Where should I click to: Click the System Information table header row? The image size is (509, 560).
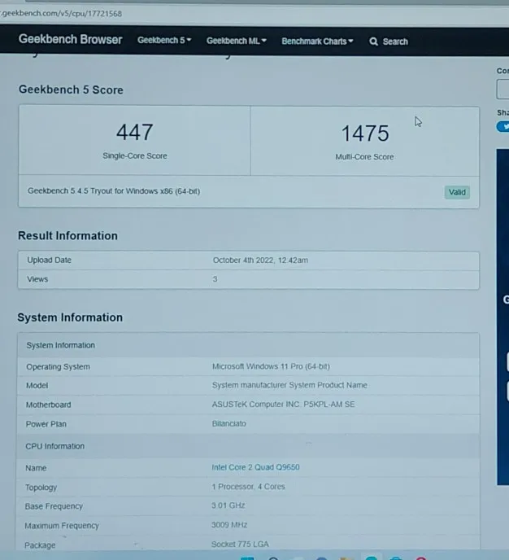pyautogui.click(x=248, y=345)
